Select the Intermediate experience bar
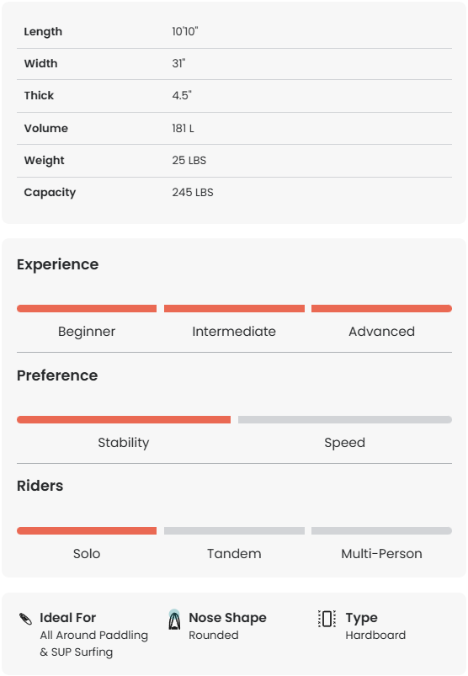468x676 pixels. pyautogui.click(x=234, y=309)
